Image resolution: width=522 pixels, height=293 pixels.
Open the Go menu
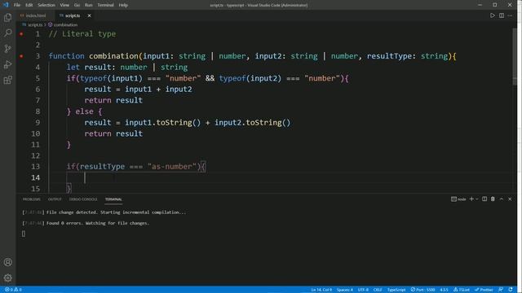[x=77, y=5]
